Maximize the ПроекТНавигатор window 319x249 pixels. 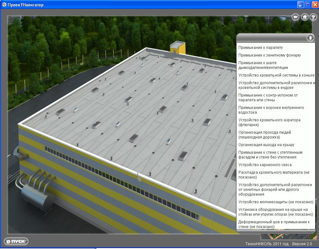point(308,5)
